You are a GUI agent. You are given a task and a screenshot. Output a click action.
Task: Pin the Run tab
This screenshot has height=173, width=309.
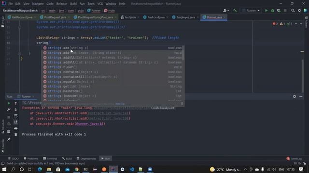9,139
